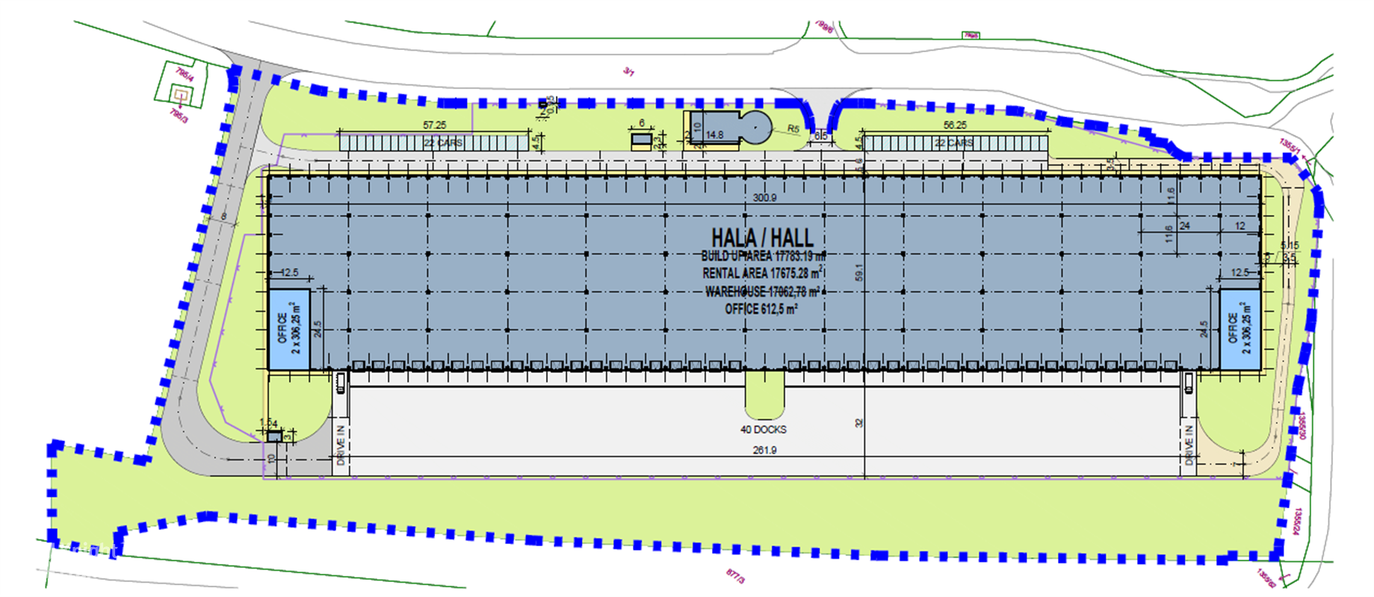Click the round tank building symbol
The image size is (1374, 597).
(757, 128)
